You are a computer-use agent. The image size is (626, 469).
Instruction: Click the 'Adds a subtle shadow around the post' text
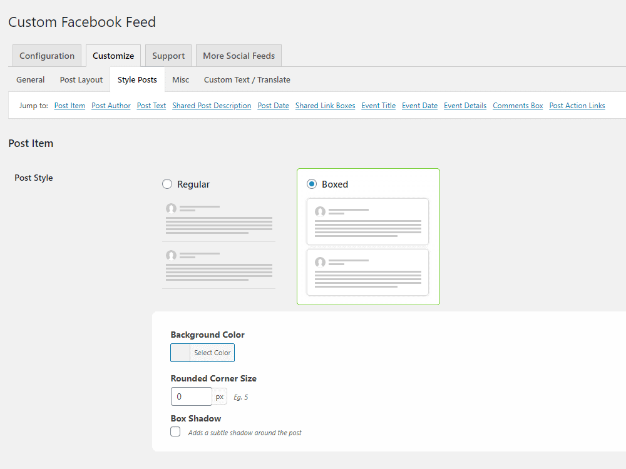(245, 433)
